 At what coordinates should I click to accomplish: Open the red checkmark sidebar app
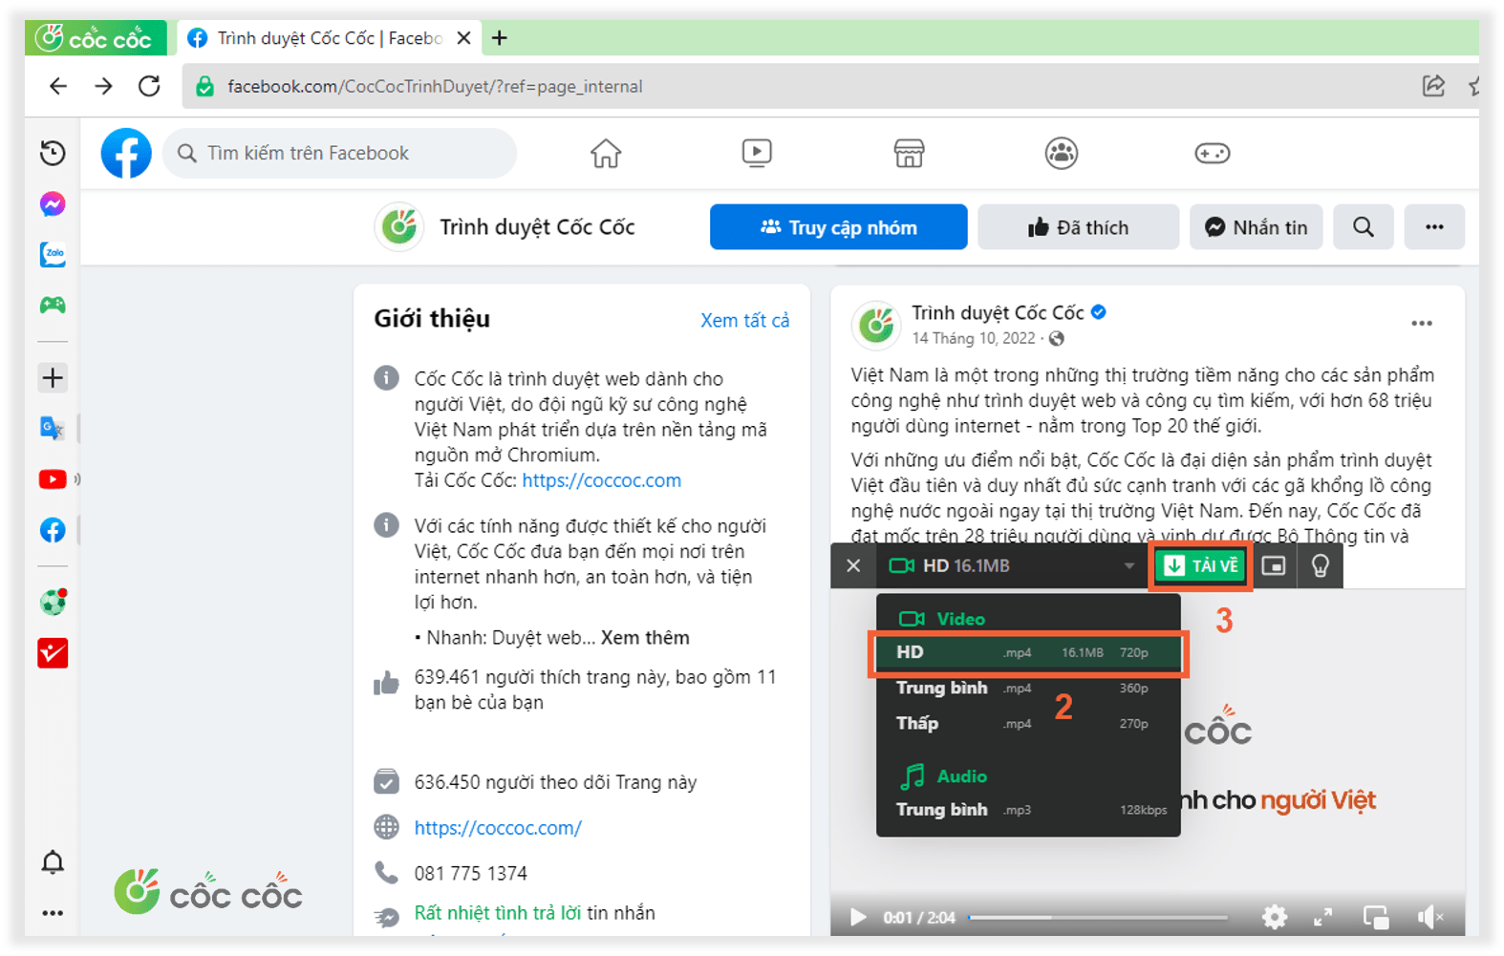(53, 653)
